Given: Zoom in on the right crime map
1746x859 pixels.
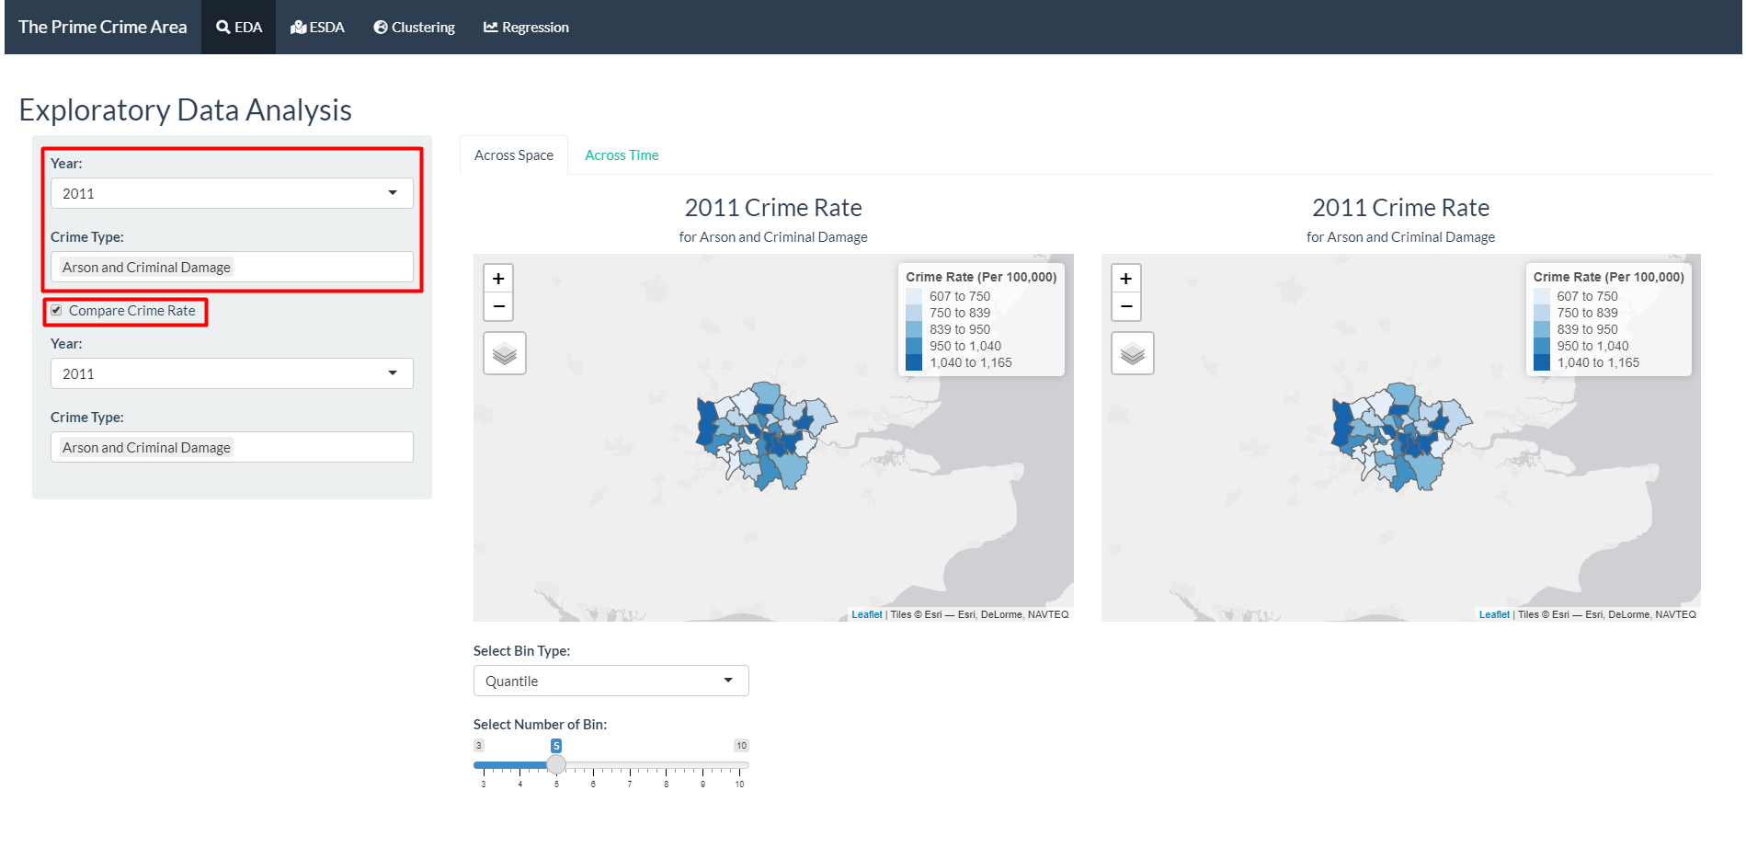Looking at the screenshot, I should coord(1125,279).
